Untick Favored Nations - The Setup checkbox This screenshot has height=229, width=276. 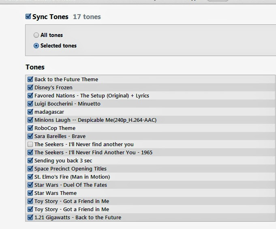[30, 96]
